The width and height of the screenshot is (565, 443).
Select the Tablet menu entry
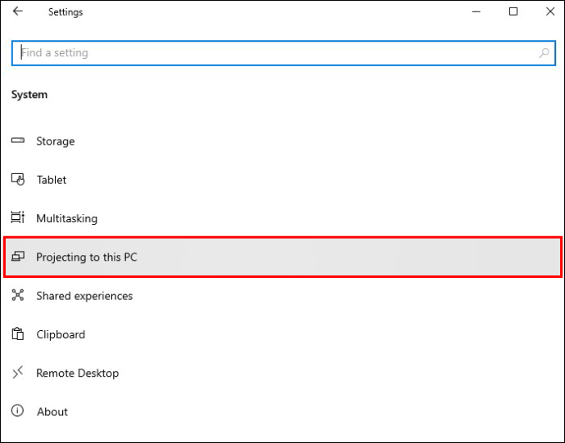point(52,180)
